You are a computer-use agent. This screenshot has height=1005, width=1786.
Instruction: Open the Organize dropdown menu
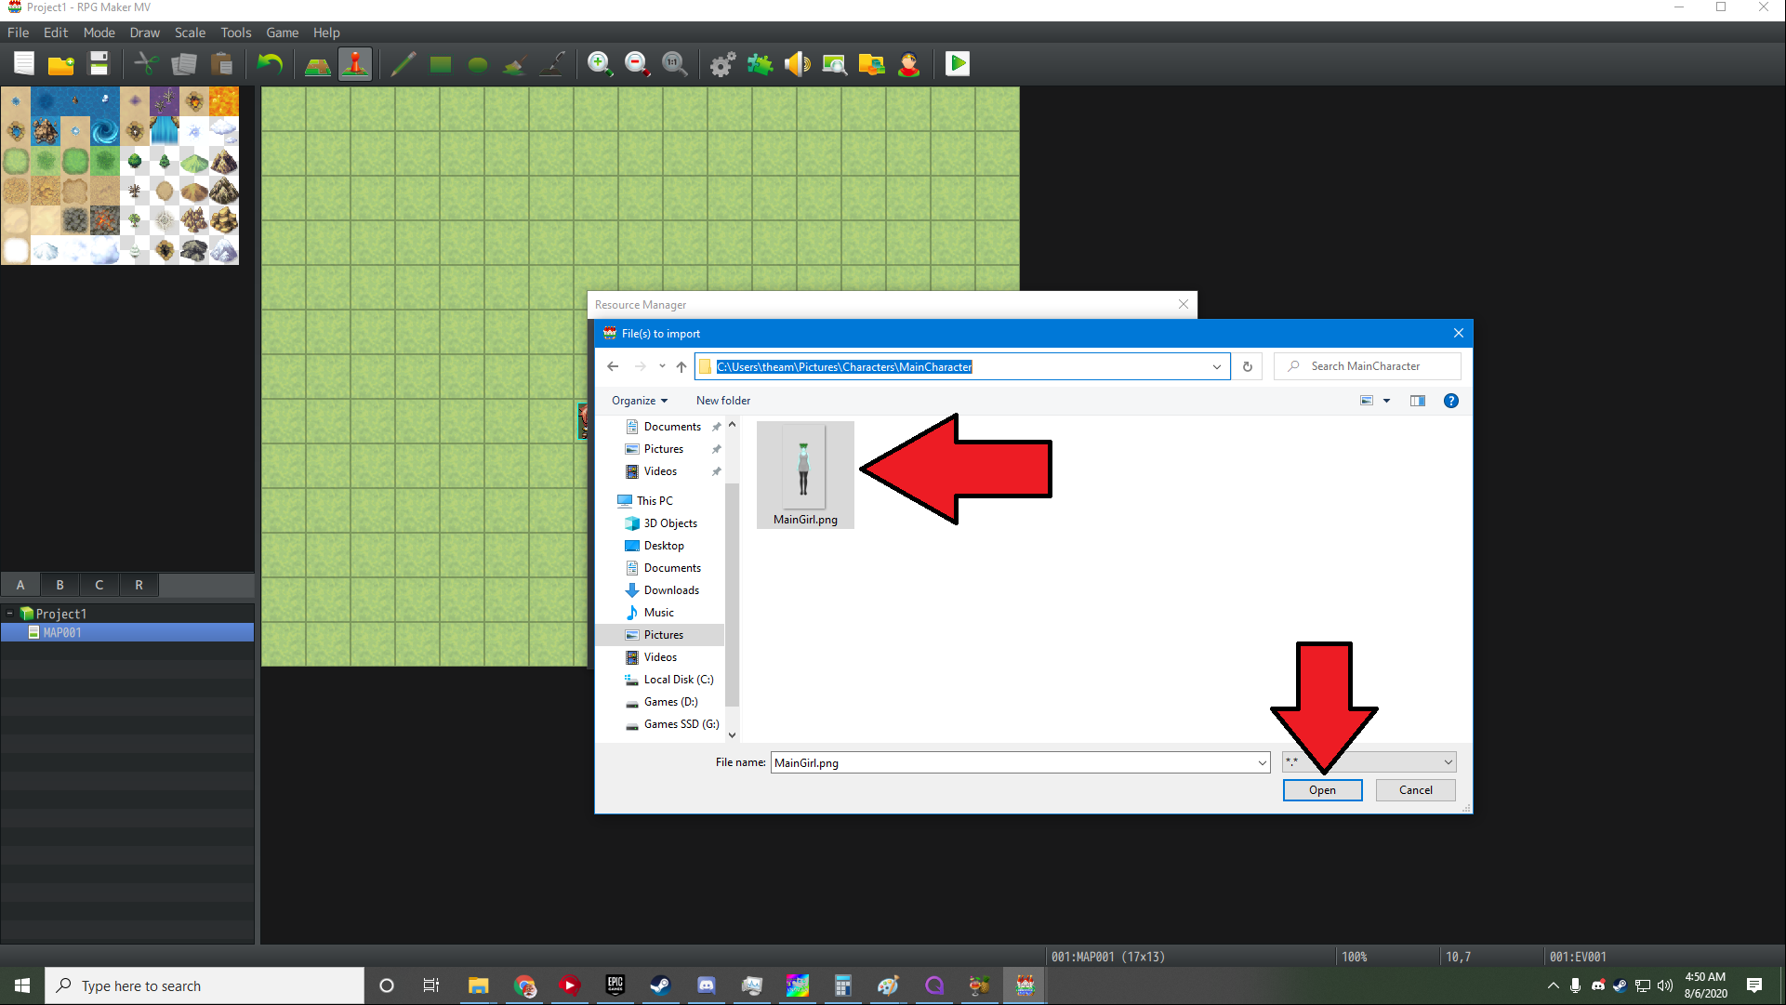tap(639, 401)
